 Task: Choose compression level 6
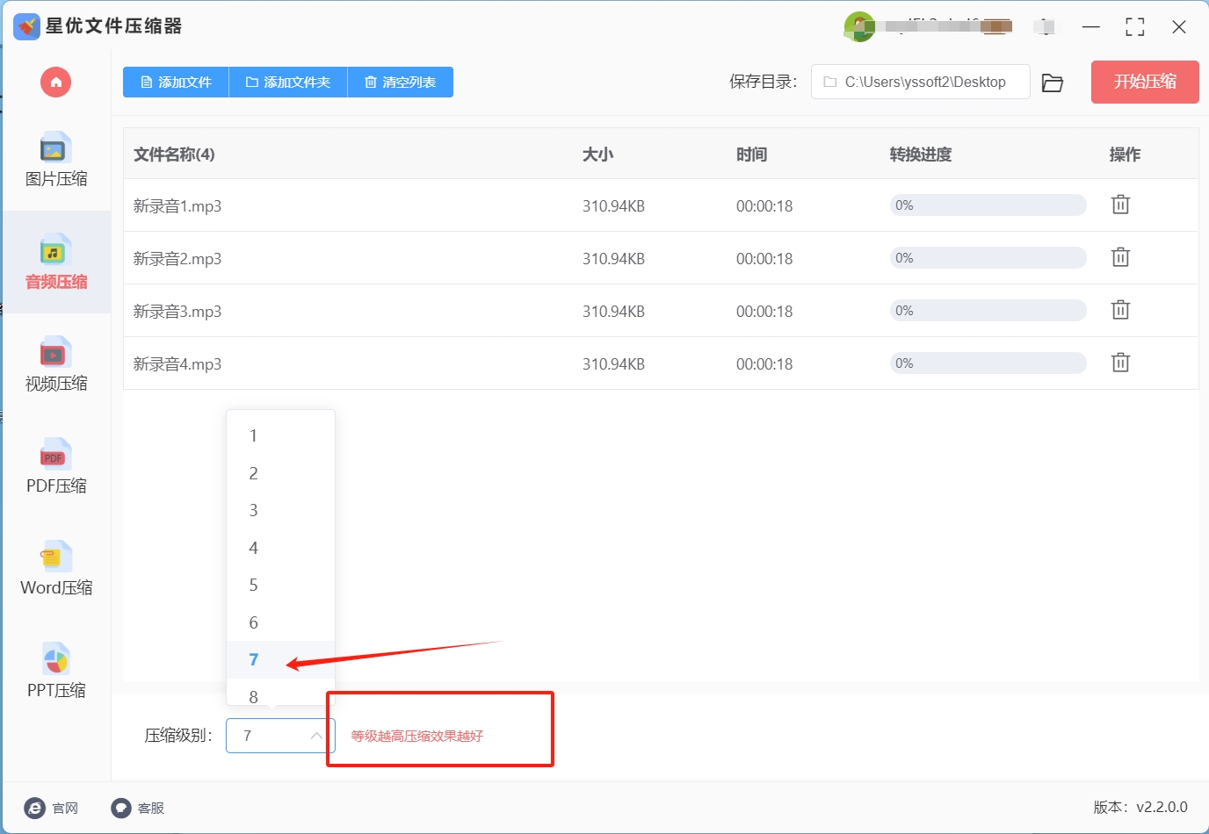point(280,622)
